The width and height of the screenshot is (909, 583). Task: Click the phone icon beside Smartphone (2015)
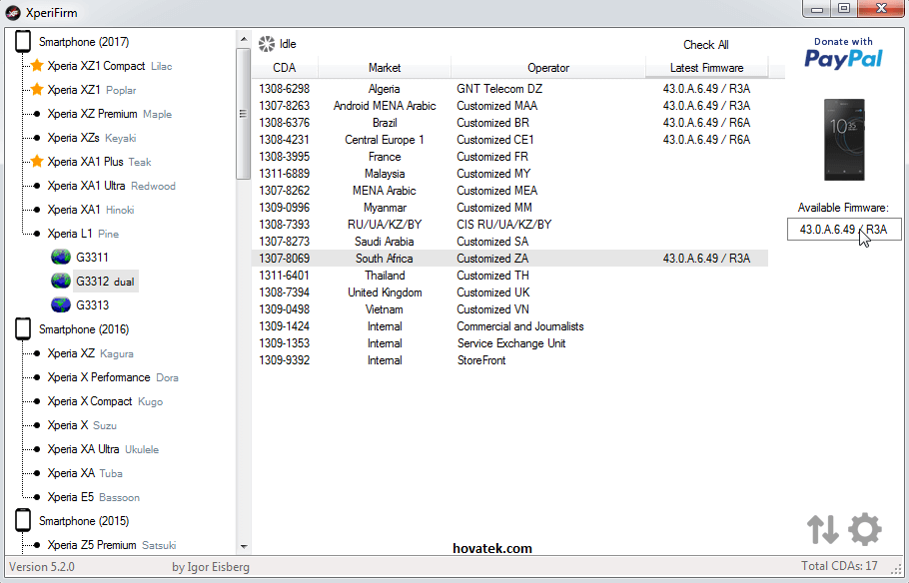tap(23, 520)
